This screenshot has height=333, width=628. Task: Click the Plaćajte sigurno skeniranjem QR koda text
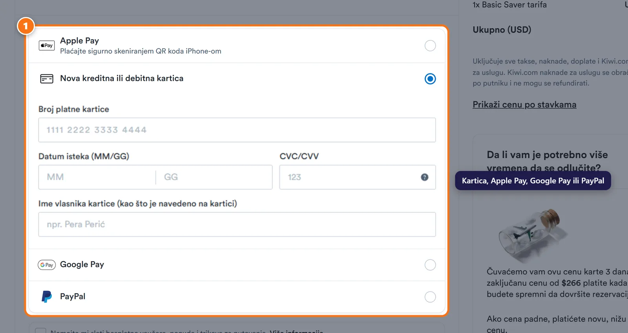(141, 51)
